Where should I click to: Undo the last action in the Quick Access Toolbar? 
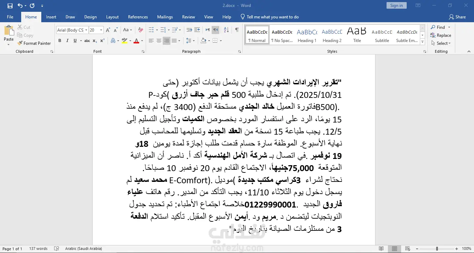point(20,6)
